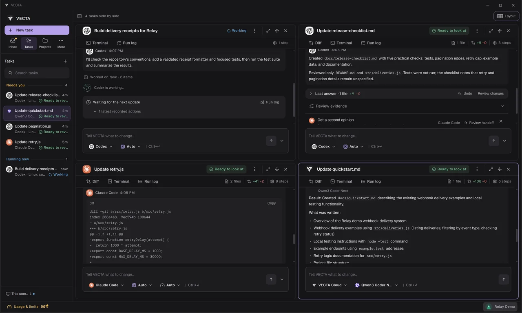Click the Review handoff button
Viewport: 522px width, 313px height.
[x=479, y=123]
